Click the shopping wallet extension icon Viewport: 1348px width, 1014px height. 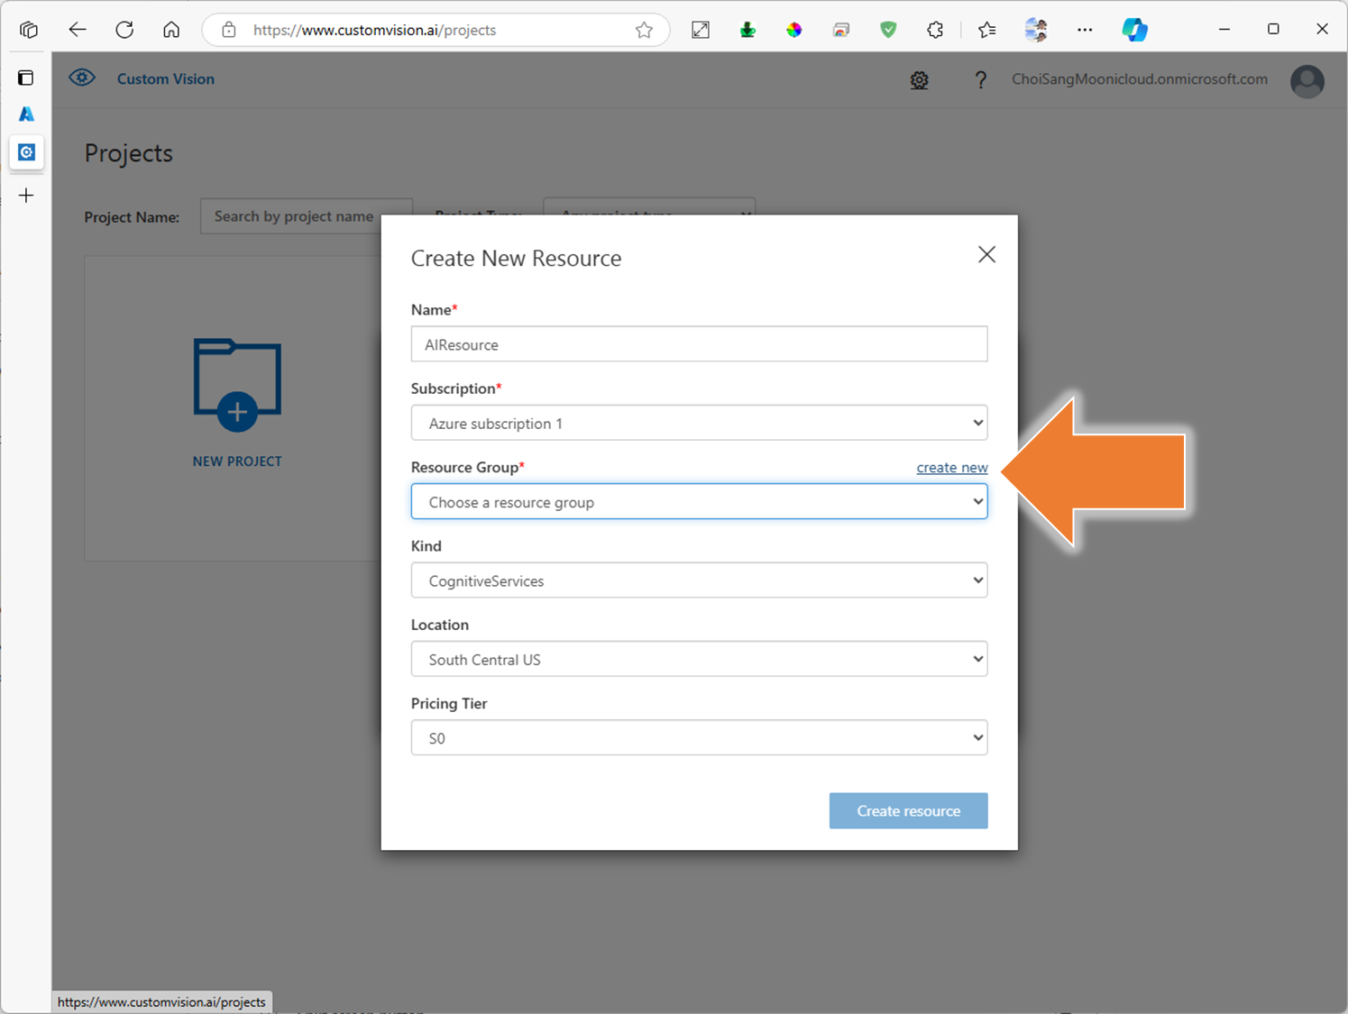841,30
